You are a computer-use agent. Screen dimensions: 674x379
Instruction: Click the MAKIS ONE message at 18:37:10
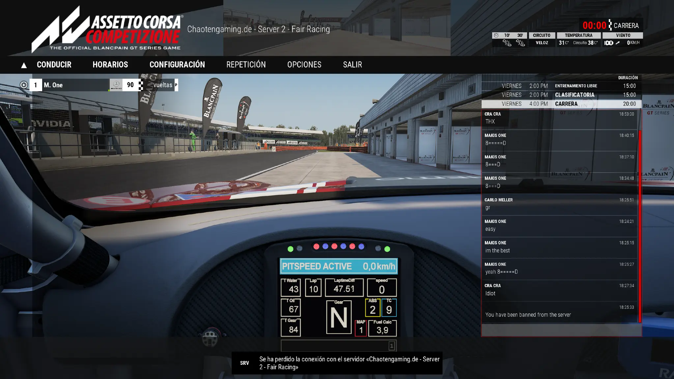[559, 161]
